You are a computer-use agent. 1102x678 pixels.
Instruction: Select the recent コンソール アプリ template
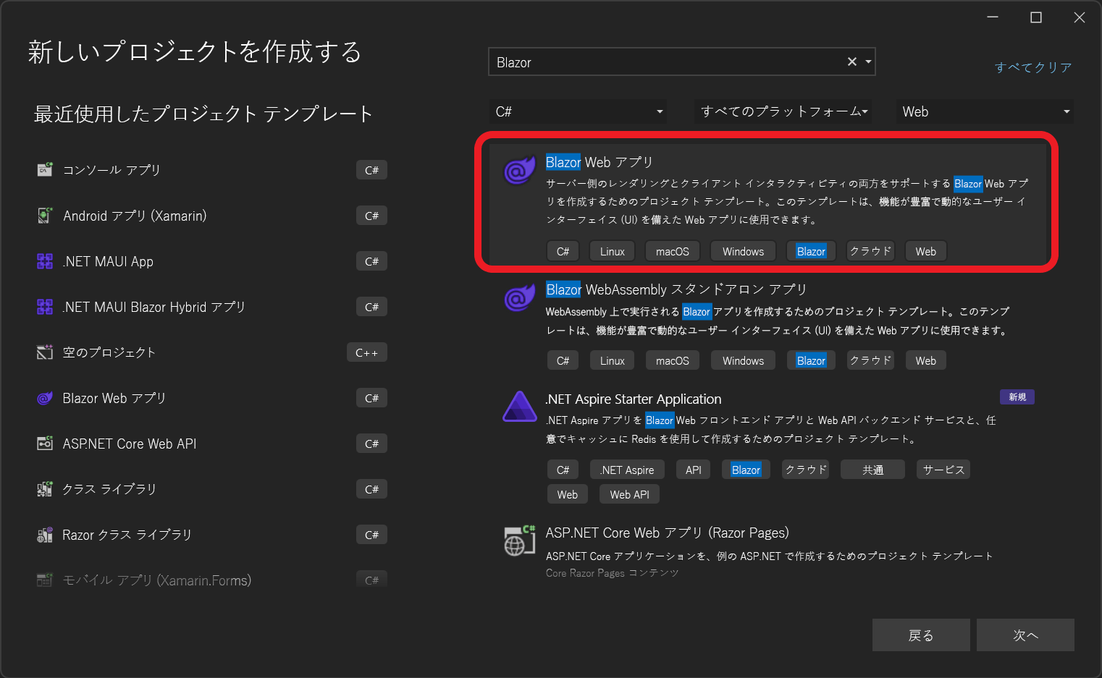click(x=112, y=170)
